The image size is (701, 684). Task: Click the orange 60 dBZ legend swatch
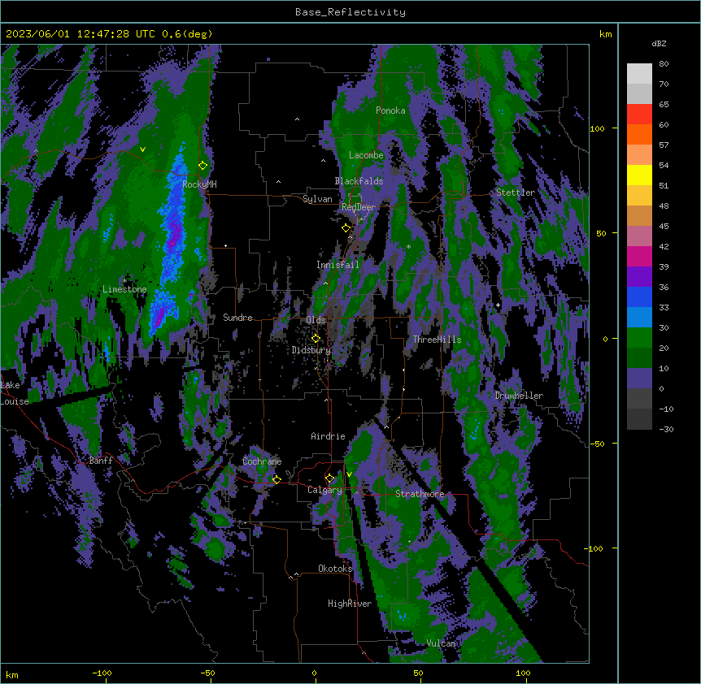point(639,134)
